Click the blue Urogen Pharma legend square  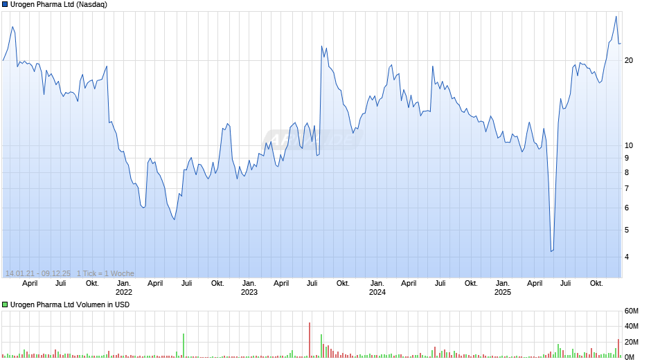tap(5, 5)
